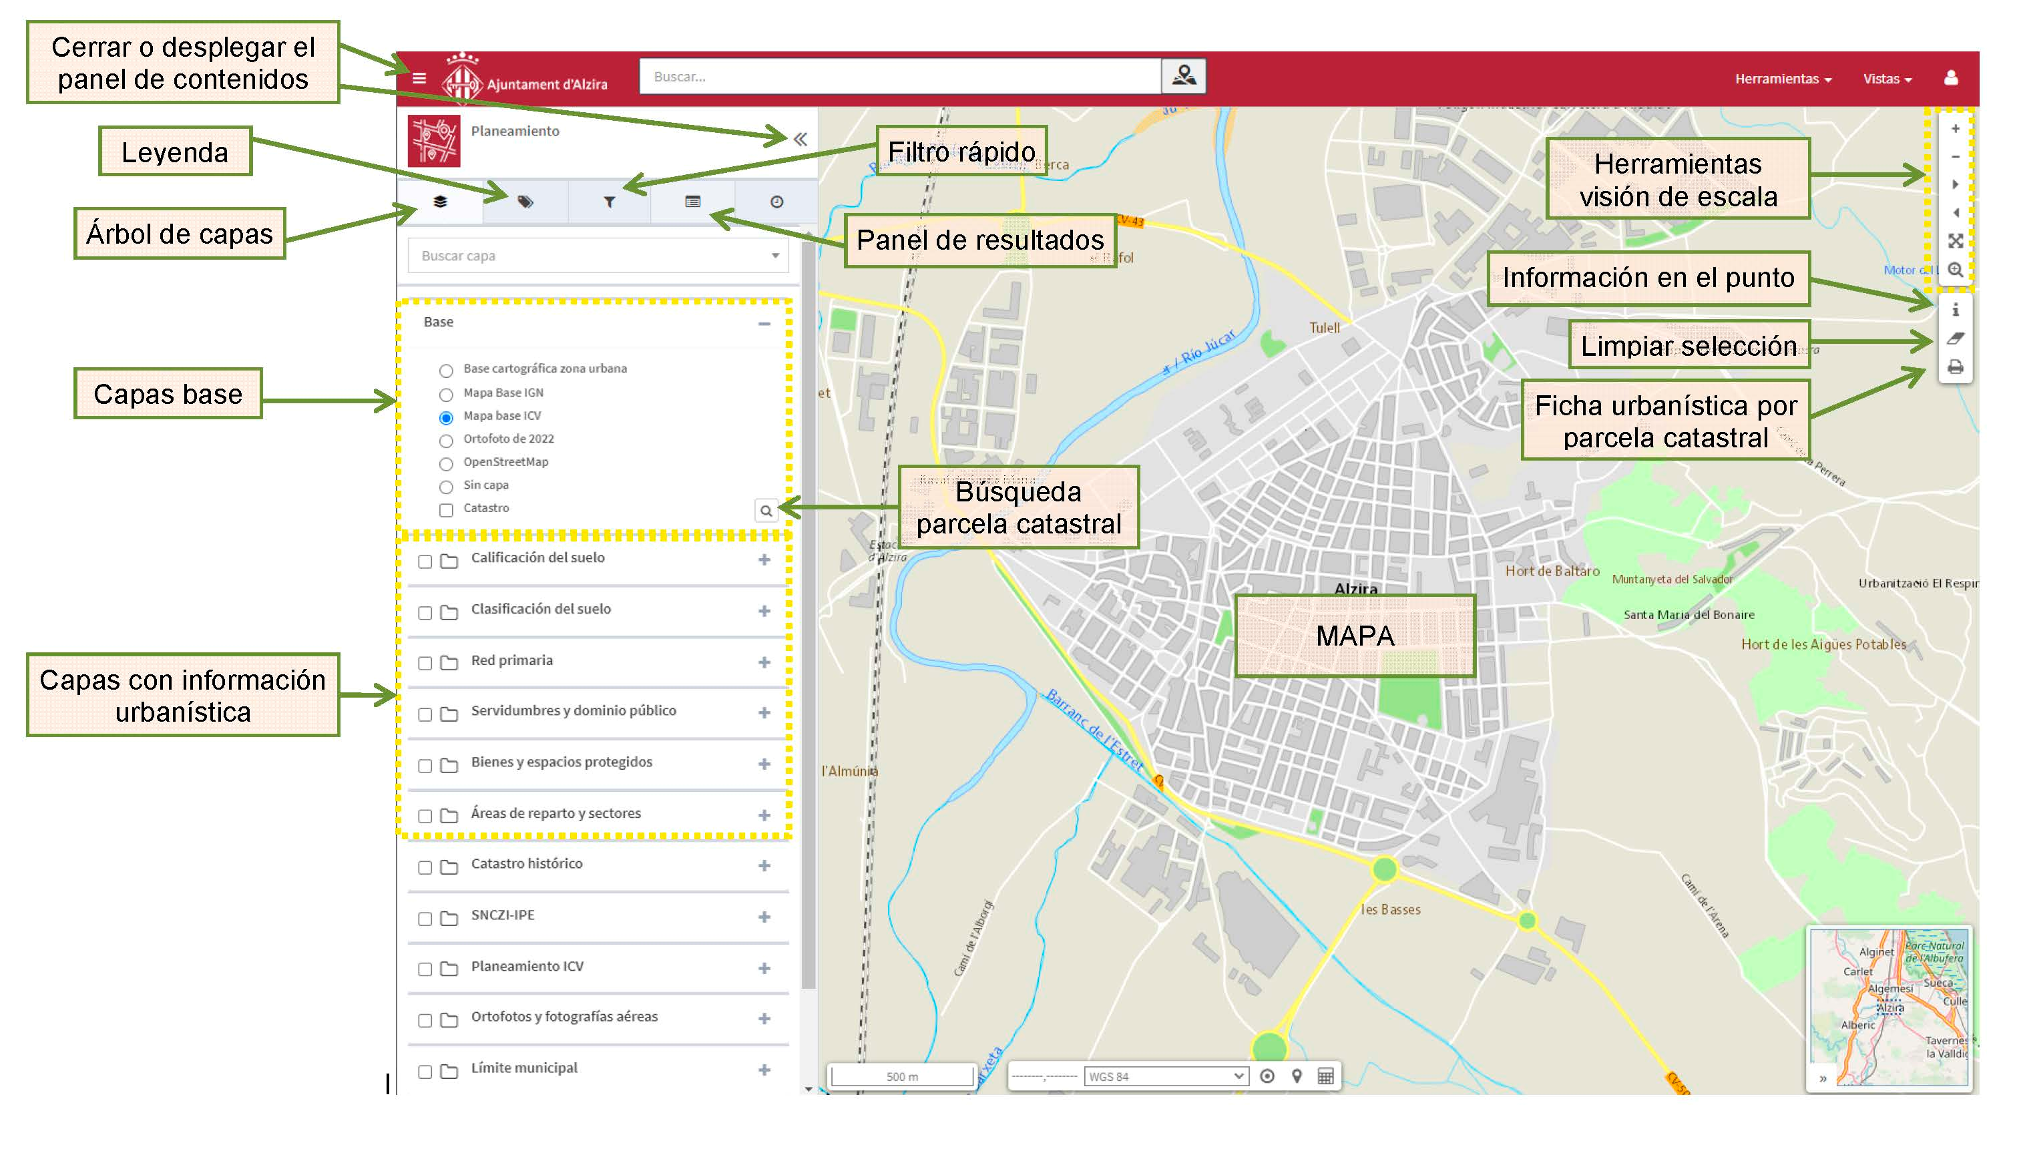
Task: Open the Herramientas menu
Action: (x=1783, y=79)
